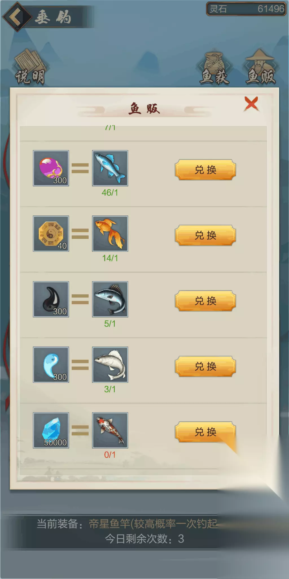Viewport: 289px width, 579px height.
Task: Tap the purple orb reward icon
Action: (51, 168)
